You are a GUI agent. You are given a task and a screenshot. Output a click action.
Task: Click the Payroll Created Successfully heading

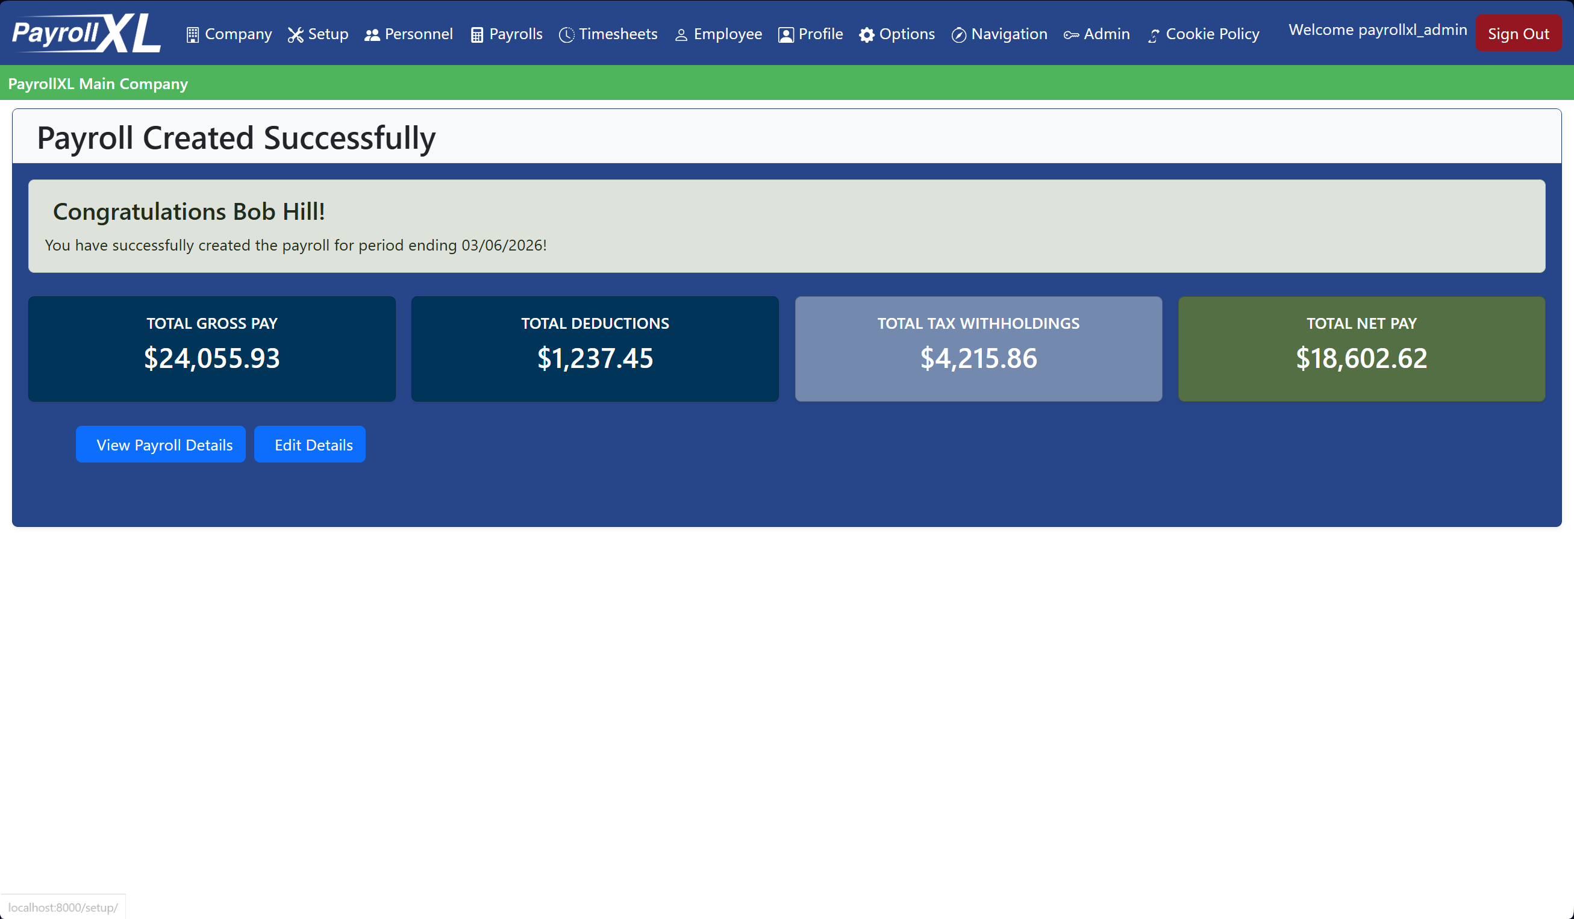pyautogui.click(x=236, y=137)
